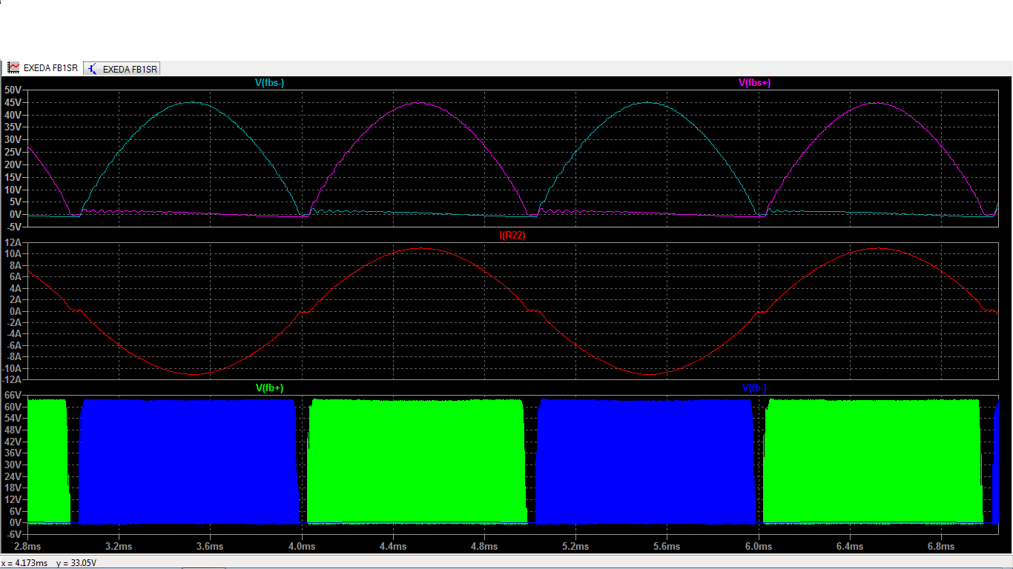Click the 0V label in top pane
The width and height of the screenshot is (1013, 569).
[15, 215]
